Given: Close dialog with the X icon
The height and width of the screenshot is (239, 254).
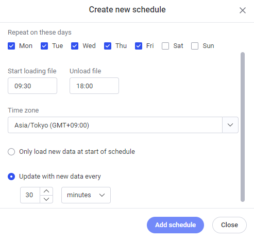Looking at the screenshot, I should 243,10.
